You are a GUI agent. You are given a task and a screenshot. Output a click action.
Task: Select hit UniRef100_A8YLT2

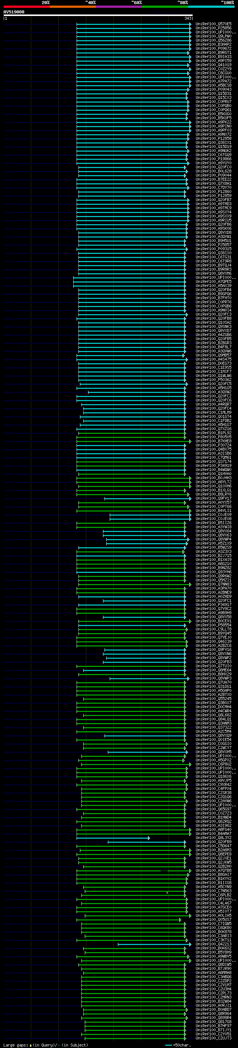tap(213, 482)
